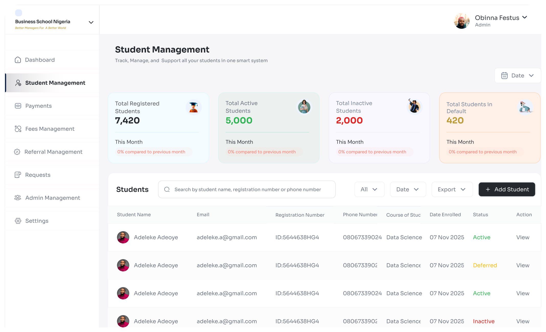Click the Settings gear icon in sidebar
Screen dimensions: 546x332
[x=18, y=221]
